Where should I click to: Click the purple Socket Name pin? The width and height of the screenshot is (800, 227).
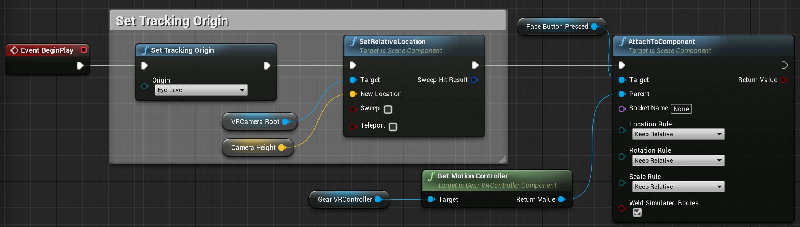click(x=622, y=108)
